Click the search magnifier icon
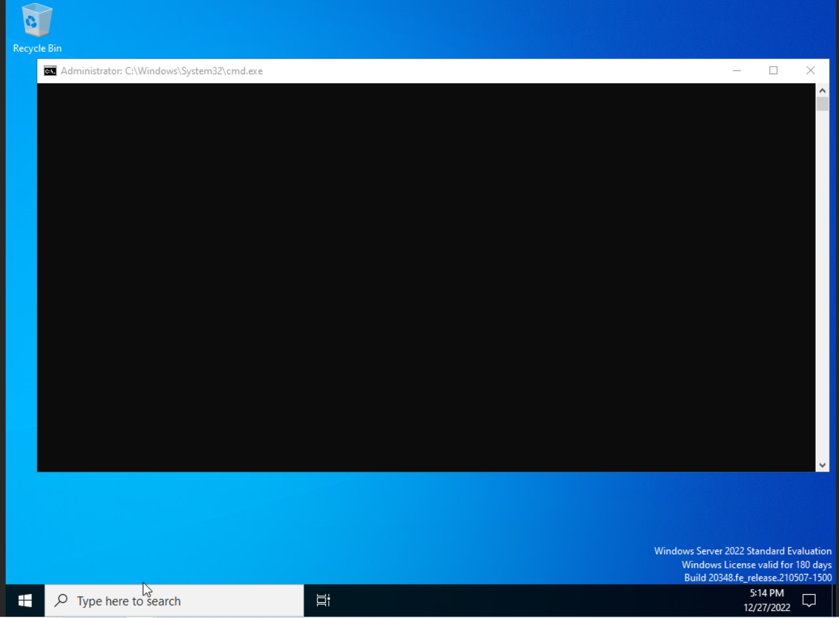This screenshot has height=618, width=839. pyautogui.click(x=60, y=600)
